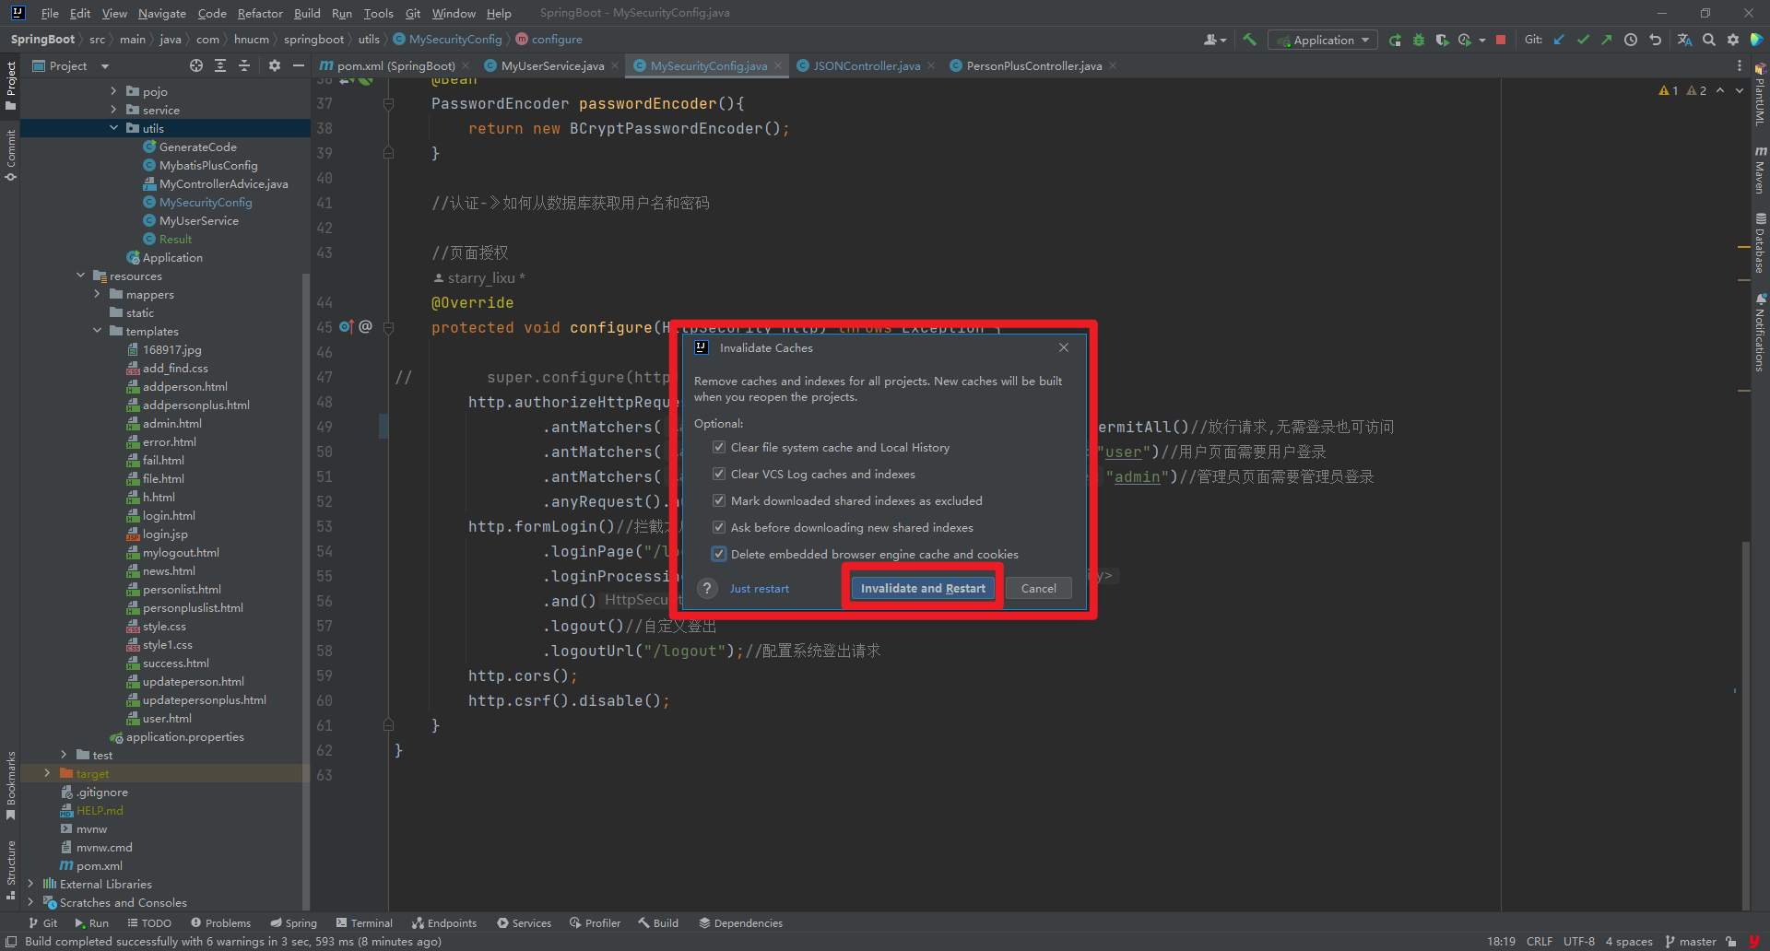Click Expand All icon in Project panel
The image size is (1770, 951).
(x=220, y=65)
